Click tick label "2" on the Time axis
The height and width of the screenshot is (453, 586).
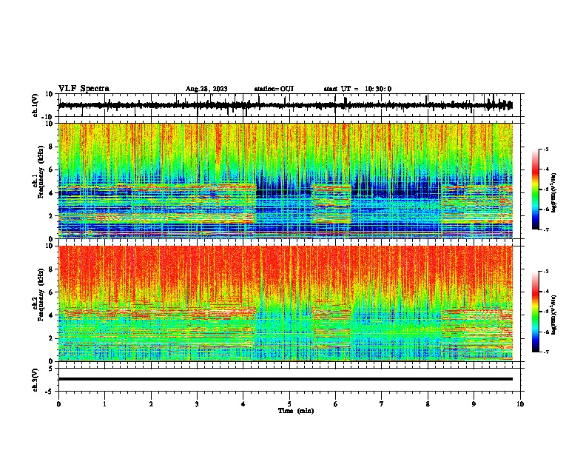[x=151, y=404]
